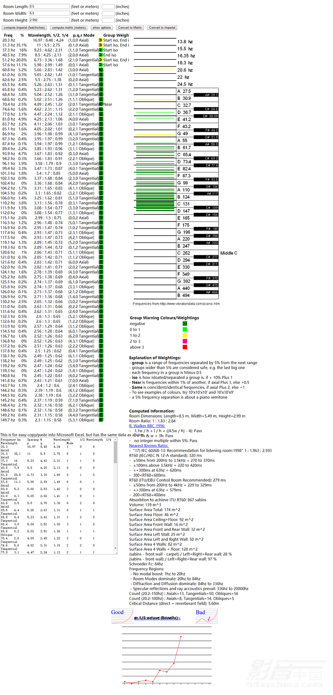Focus the Room Width input field
Viewport: 333px width, 695px height.
click(49, 13)
